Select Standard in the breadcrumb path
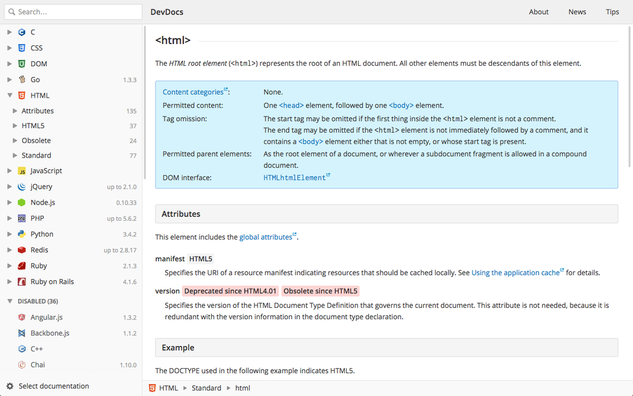Viewport: 633px width, 396px height. pyautogui.click(x=206, y=388)
